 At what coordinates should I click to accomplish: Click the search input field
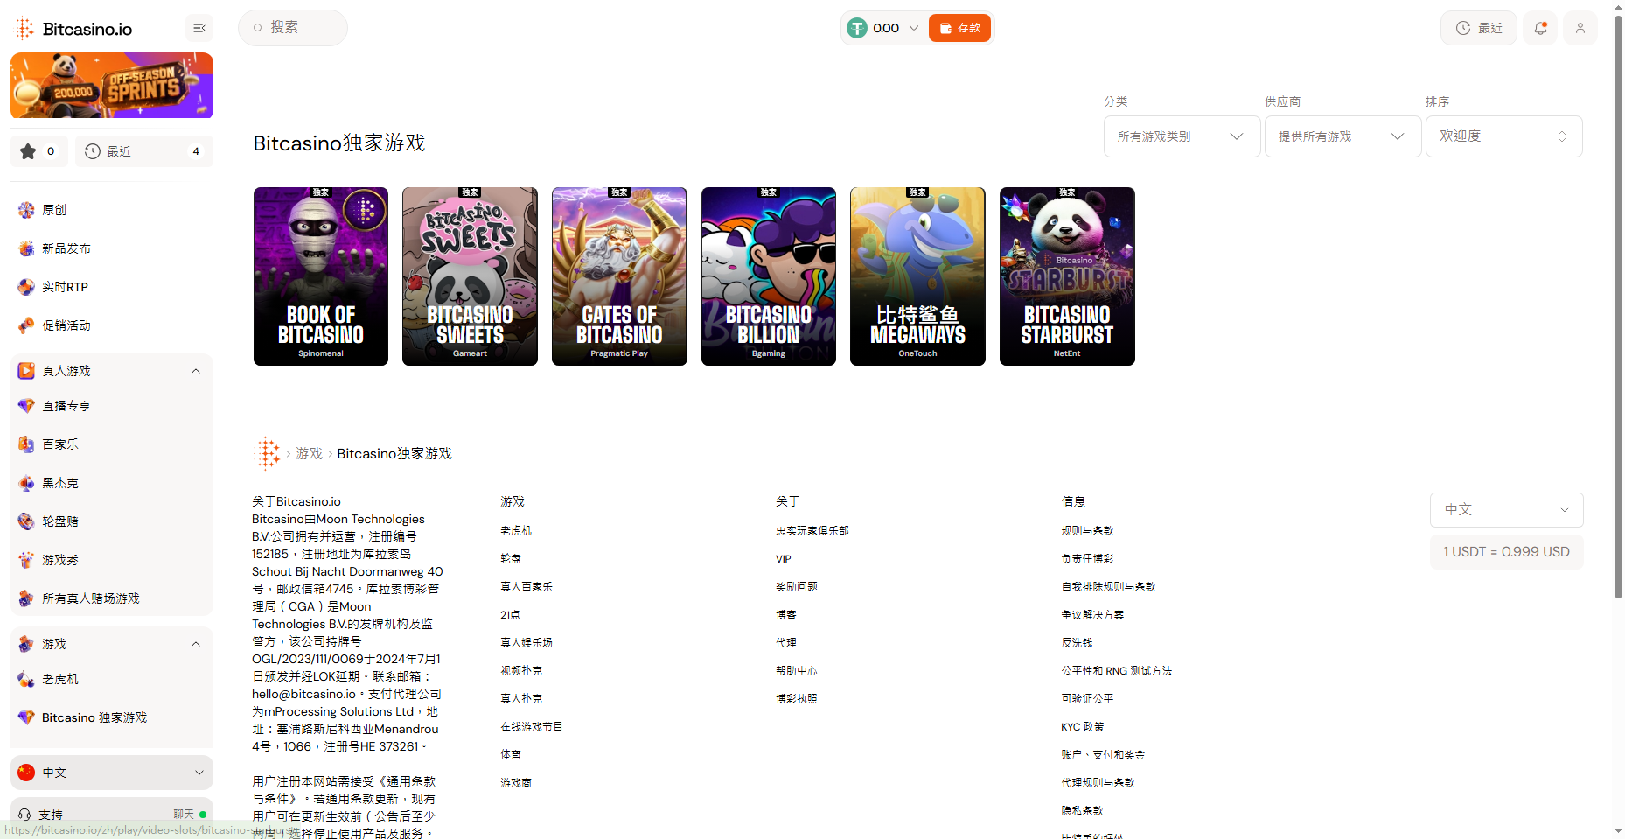tap(293, 28)
